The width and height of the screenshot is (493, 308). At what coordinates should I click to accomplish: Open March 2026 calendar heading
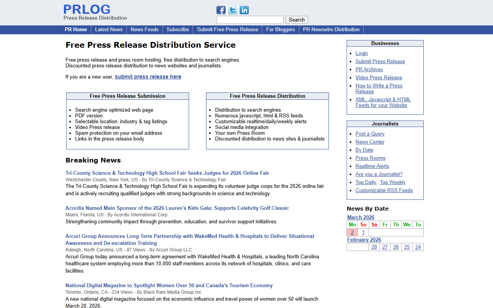[361, 217]
